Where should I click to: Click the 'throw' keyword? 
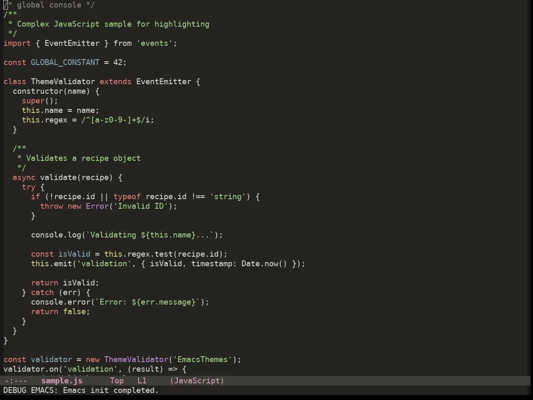[51, 206]
